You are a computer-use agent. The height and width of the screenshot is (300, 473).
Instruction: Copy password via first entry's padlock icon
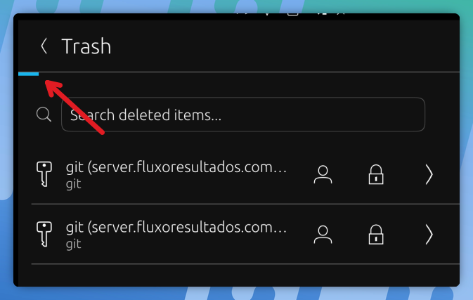[x=376, y=174]
